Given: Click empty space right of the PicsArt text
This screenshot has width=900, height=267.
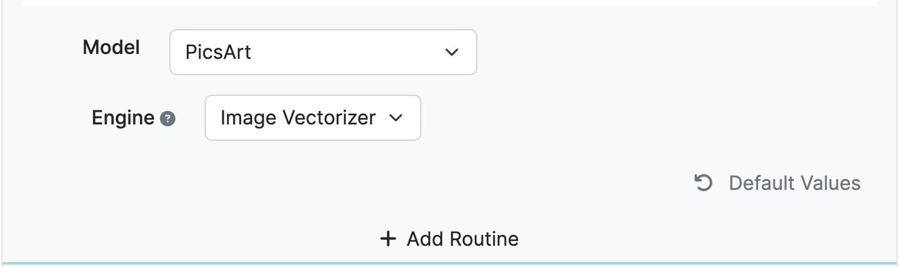Looking at the screenshot, I should click(347, 52).
